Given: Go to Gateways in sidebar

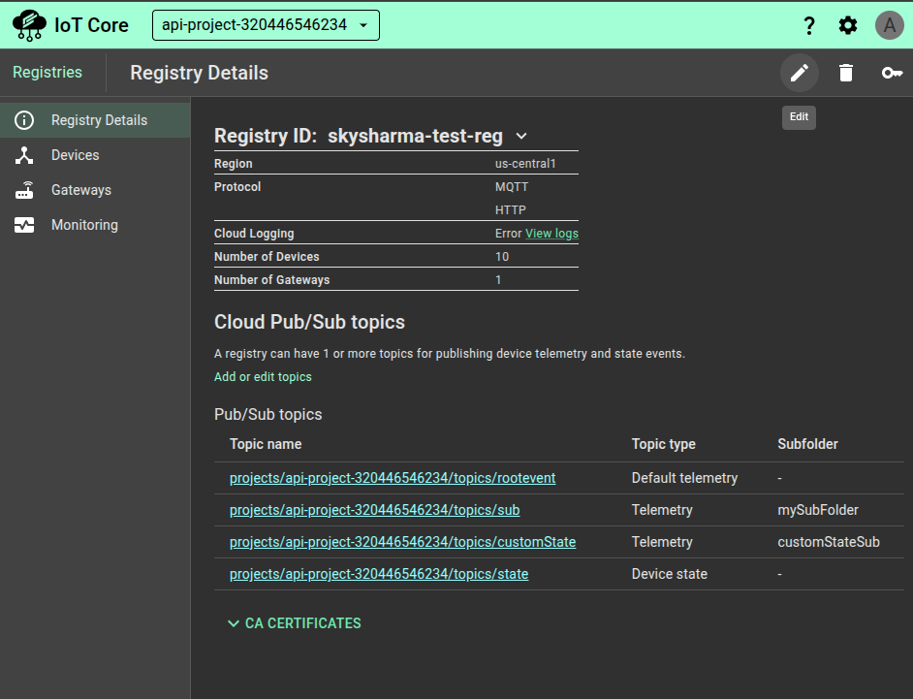Looking at the screenshot, I should click(x=95, y=190).
